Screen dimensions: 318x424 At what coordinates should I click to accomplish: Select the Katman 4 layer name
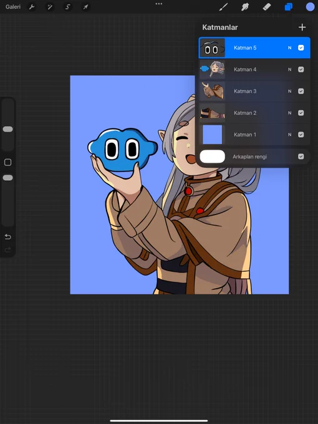point(245,69)
